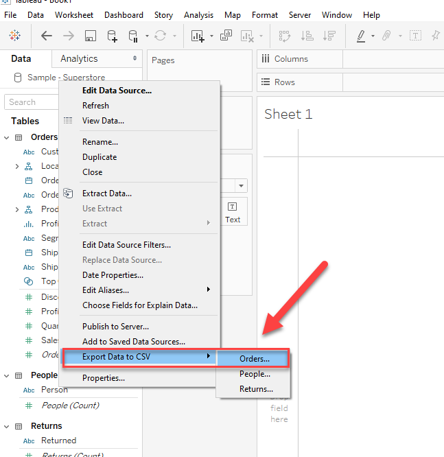Viewport: 444px width, 457px height.
Task: Select Publish to Server entry
Action: coord(115,327)
